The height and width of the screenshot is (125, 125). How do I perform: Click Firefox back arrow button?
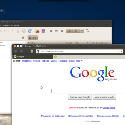coord(16,51)
